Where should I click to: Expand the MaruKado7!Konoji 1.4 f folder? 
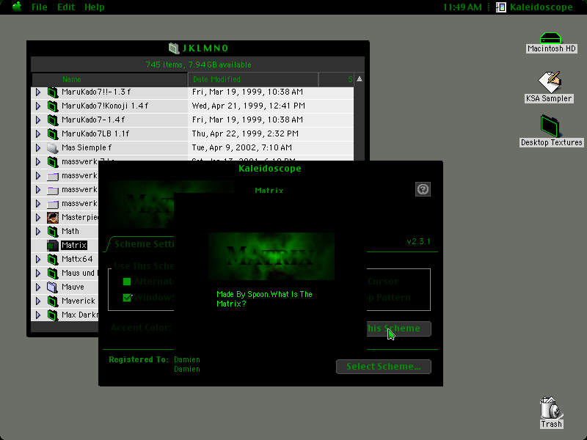pyautogui.click(x=38, y=106)
